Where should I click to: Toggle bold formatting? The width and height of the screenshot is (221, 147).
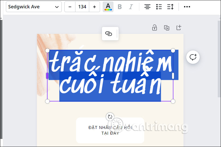[120, 7]
